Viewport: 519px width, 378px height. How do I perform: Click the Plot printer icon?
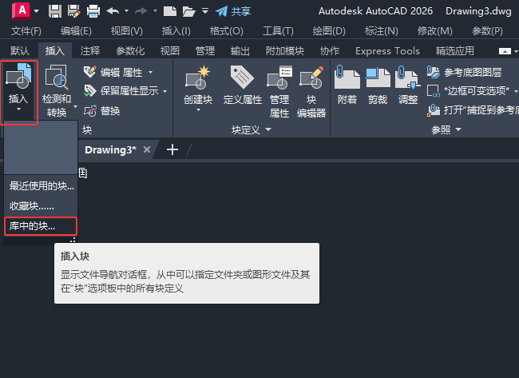pos(93,11)
